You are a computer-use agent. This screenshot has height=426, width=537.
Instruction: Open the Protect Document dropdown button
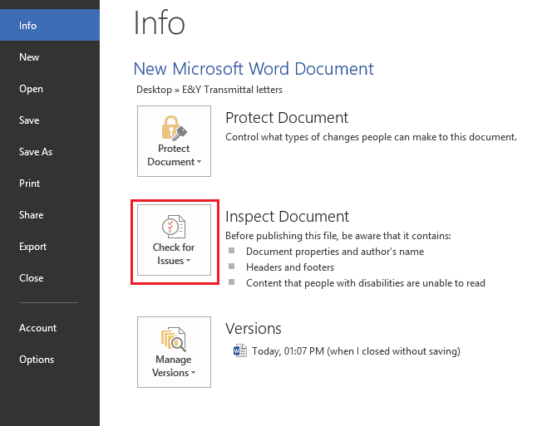(174, 141)
